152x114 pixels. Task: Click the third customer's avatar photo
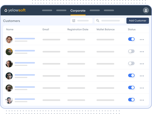pyautogui.click(x=9, y=64)
